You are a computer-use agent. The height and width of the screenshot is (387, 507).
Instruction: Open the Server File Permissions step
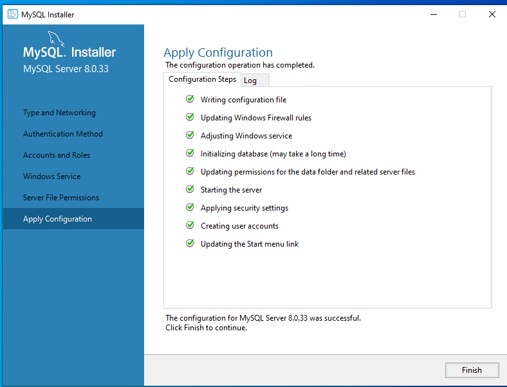click(x=61, y=198)
